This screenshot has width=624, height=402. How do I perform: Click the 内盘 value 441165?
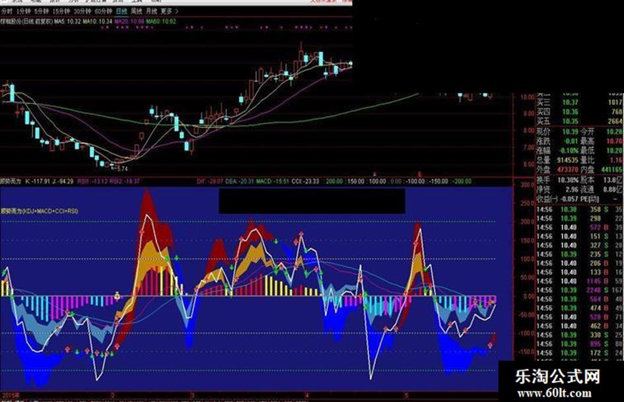click(612, 170)
